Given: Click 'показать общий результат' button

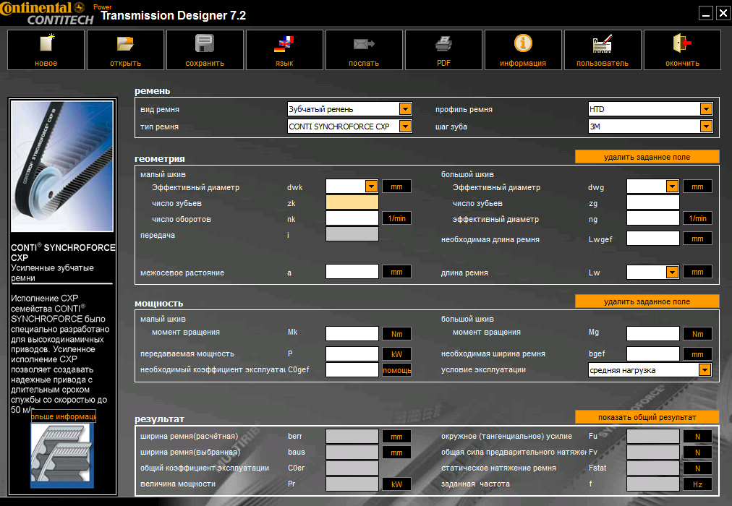Looking at the screenshot, I should [x=647, y=417].
